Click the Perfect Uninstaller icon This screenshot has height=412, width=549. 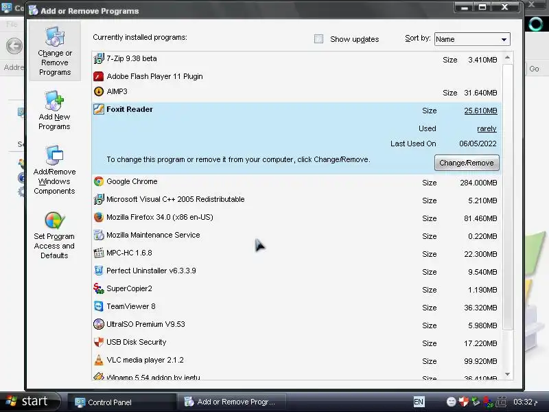point(99,271)
